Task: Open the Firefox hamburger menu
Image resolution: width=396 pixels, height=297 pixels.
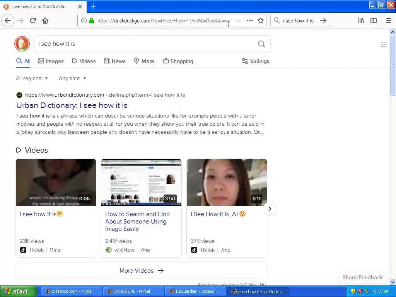Action: point(388,21)
